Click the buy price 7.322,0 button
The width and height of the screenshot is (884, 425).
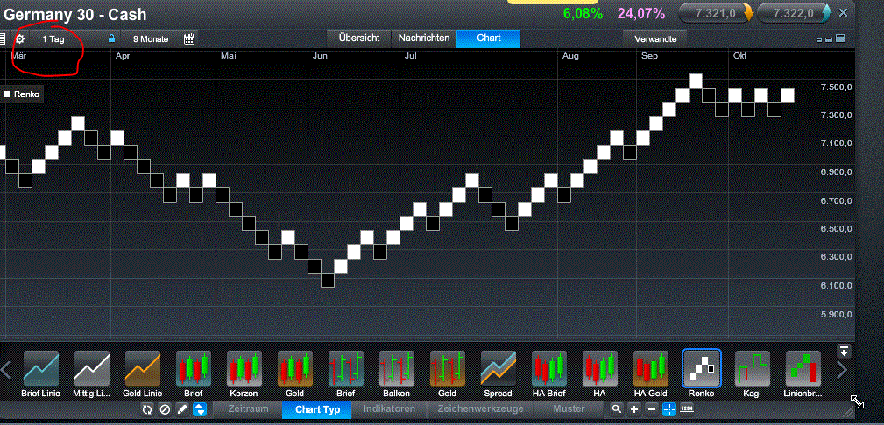pos(794,13)
